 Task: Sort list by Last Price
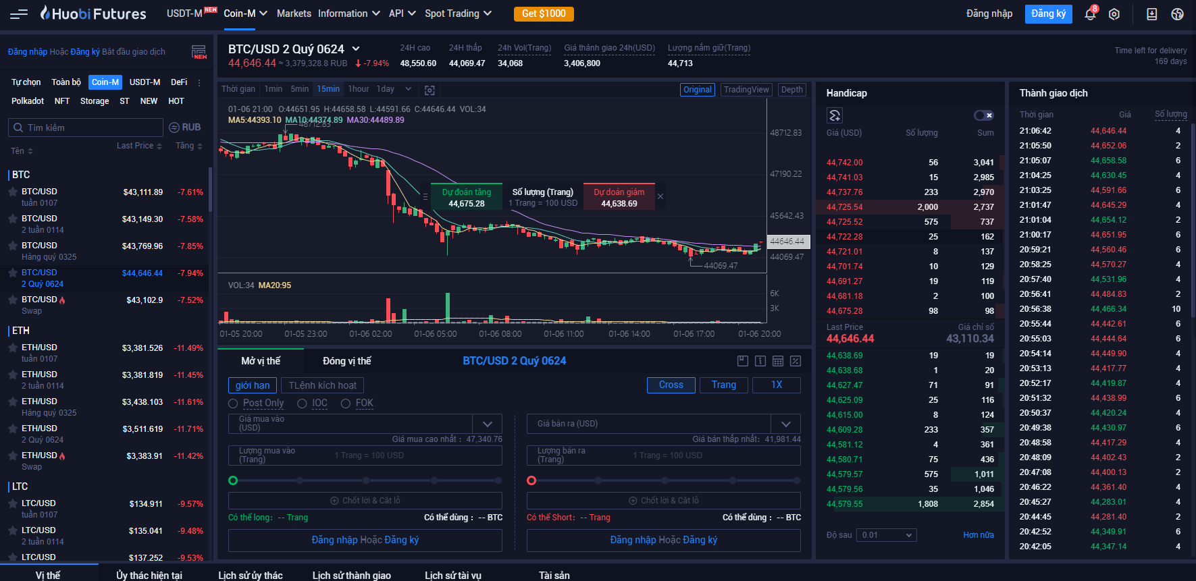139,146
